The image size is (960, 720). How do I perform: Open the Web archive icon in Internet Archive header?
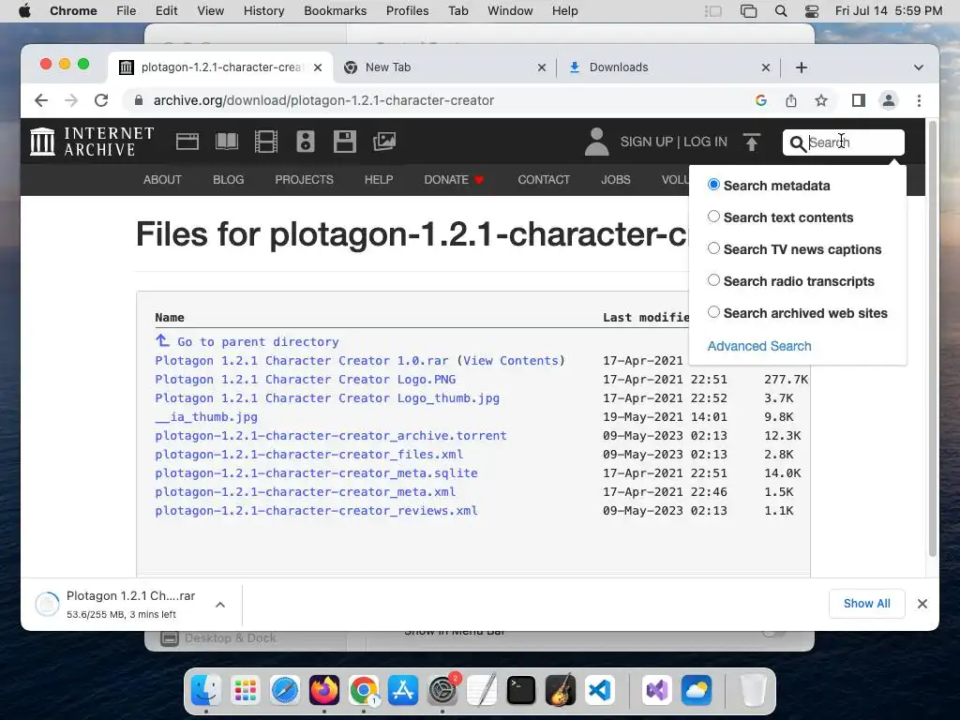pyautogui.click(x=187, y=142)
